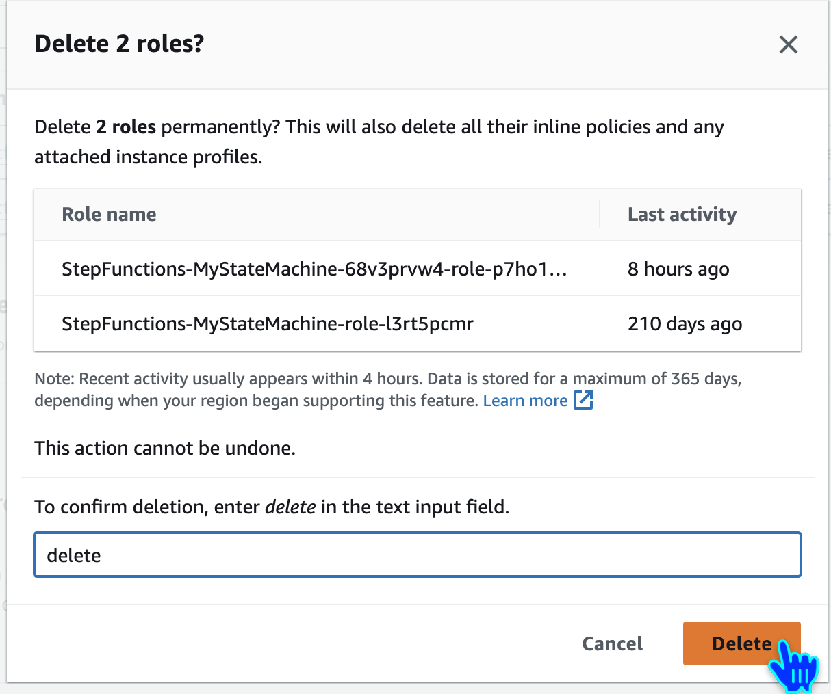Viewport: 831px width, 694px height.
Task: Click the "To confirm deletion" instruction label
Action: (148, 507)
